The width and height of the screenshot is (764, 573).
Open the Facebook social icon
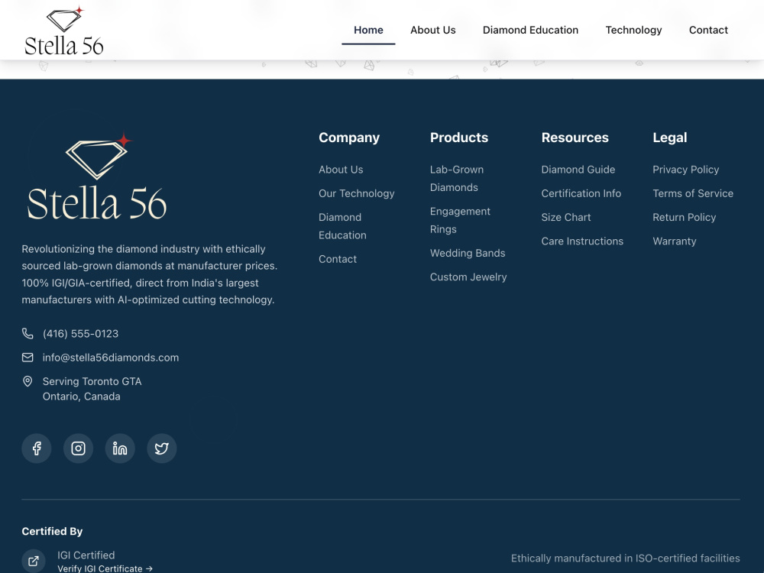click(x=37, y=448)
